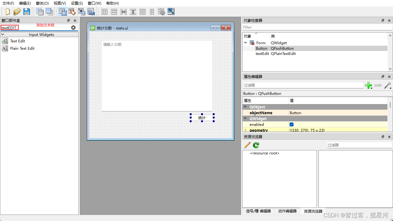Switch to 资源浏览器 tab
The height and width of the screenshot is (221, 393).
tap(313, 211)
